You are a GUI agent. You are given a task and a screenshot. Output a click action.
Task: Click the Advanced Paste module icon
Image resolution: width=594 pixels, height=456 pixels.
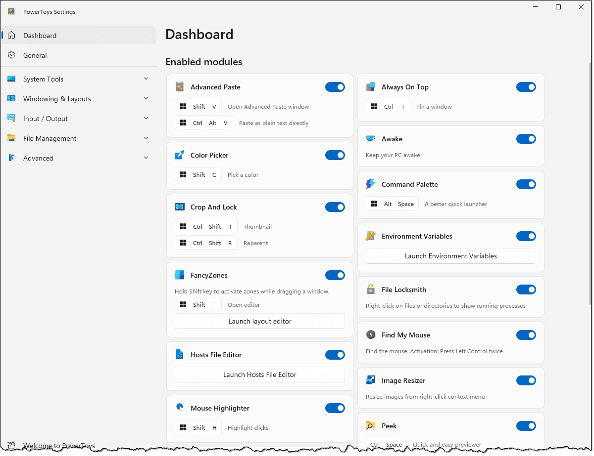click(180, 87)
